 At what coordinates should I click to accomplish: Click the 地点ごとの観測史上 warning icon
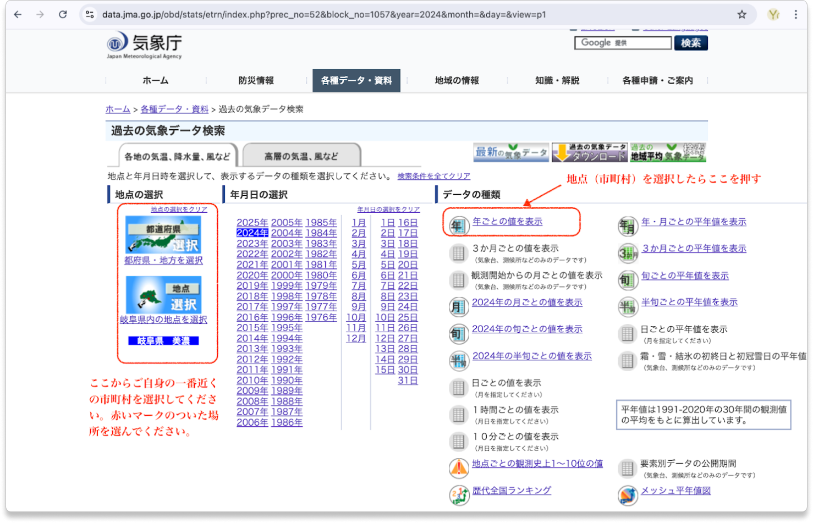pos(458,467)
